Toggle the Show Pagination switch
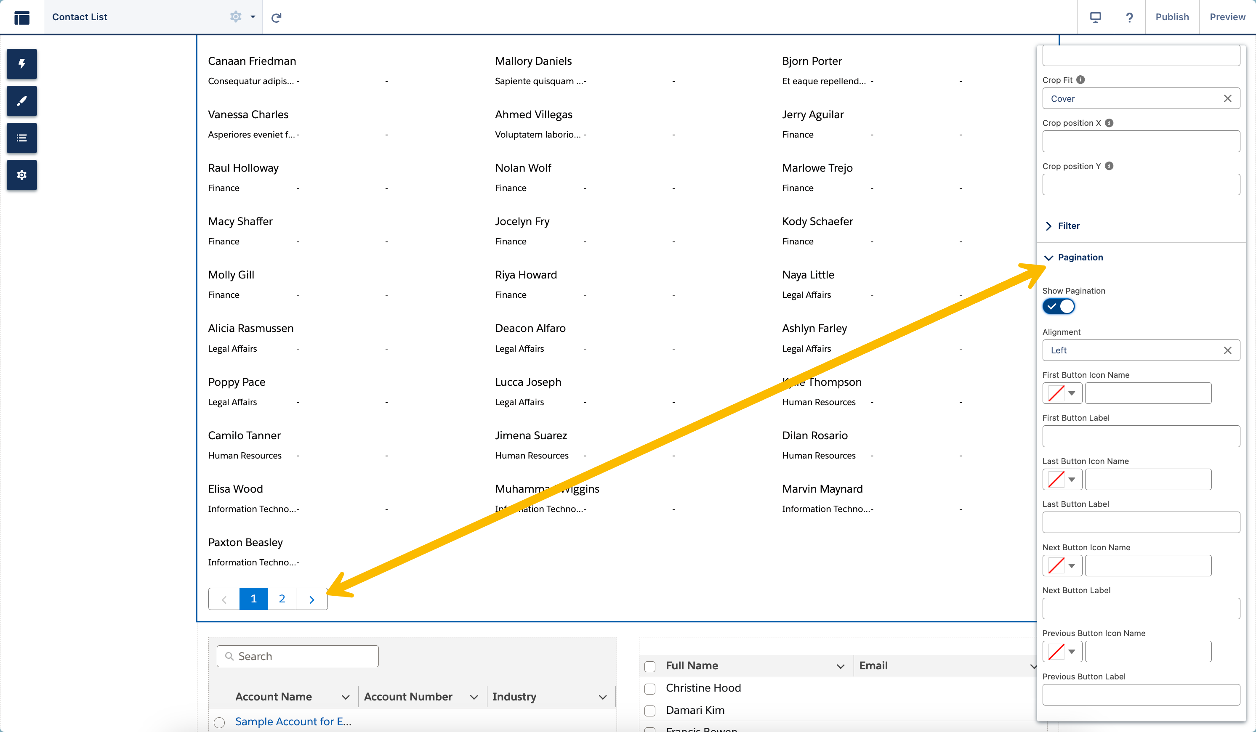 pyautogui.click(x=1058, y=306)
